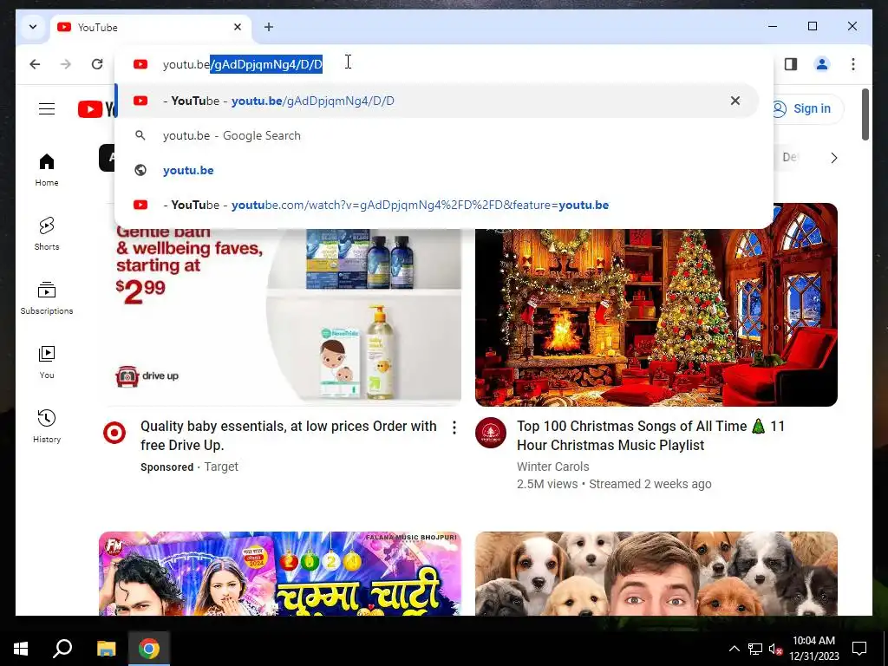Viewport: 888px width, 666px height.
Task: Open the tab search dropdown arrow
Action: coord(33,27)
